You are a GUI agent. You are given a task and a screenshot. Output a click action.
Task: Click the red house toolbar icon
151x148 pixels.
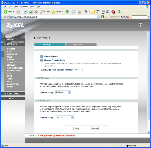[x=113, y=12]
